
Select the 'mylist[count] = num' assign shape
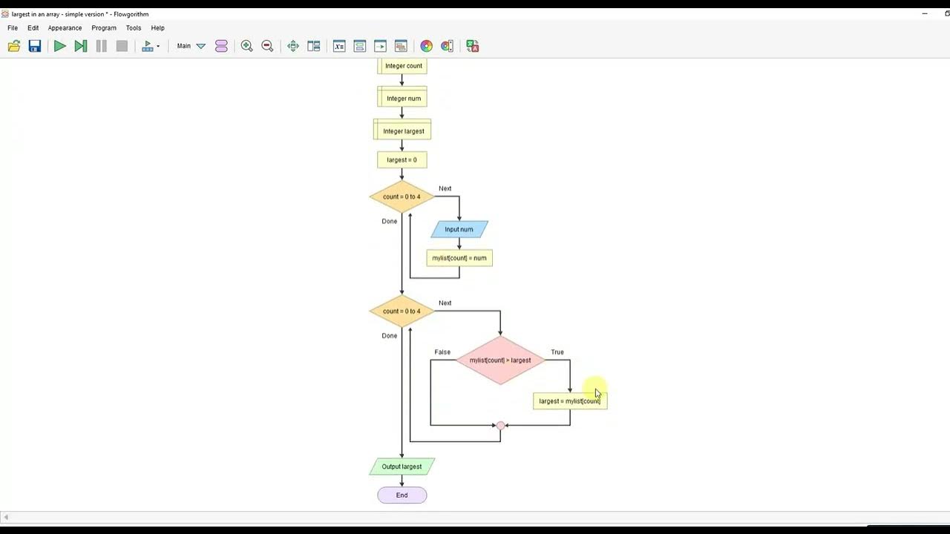(459, 258)
